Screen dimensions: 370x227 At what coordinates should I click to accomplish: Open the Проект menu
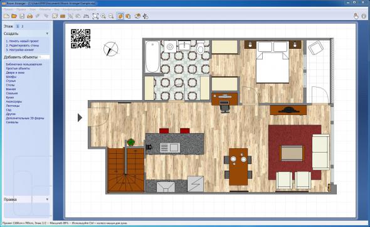(8, 9)
